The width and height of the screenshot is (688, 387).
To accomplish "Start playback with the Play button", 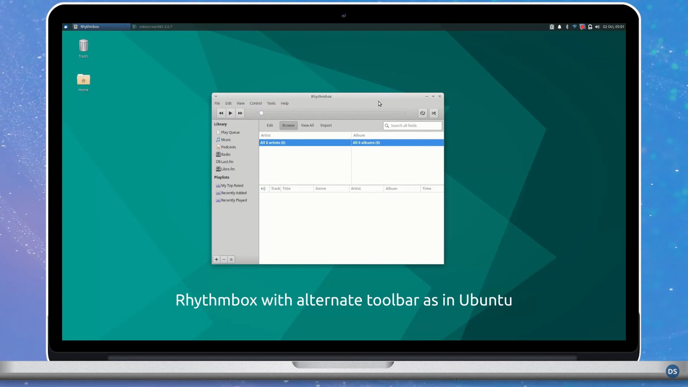I will pos(230,113).
